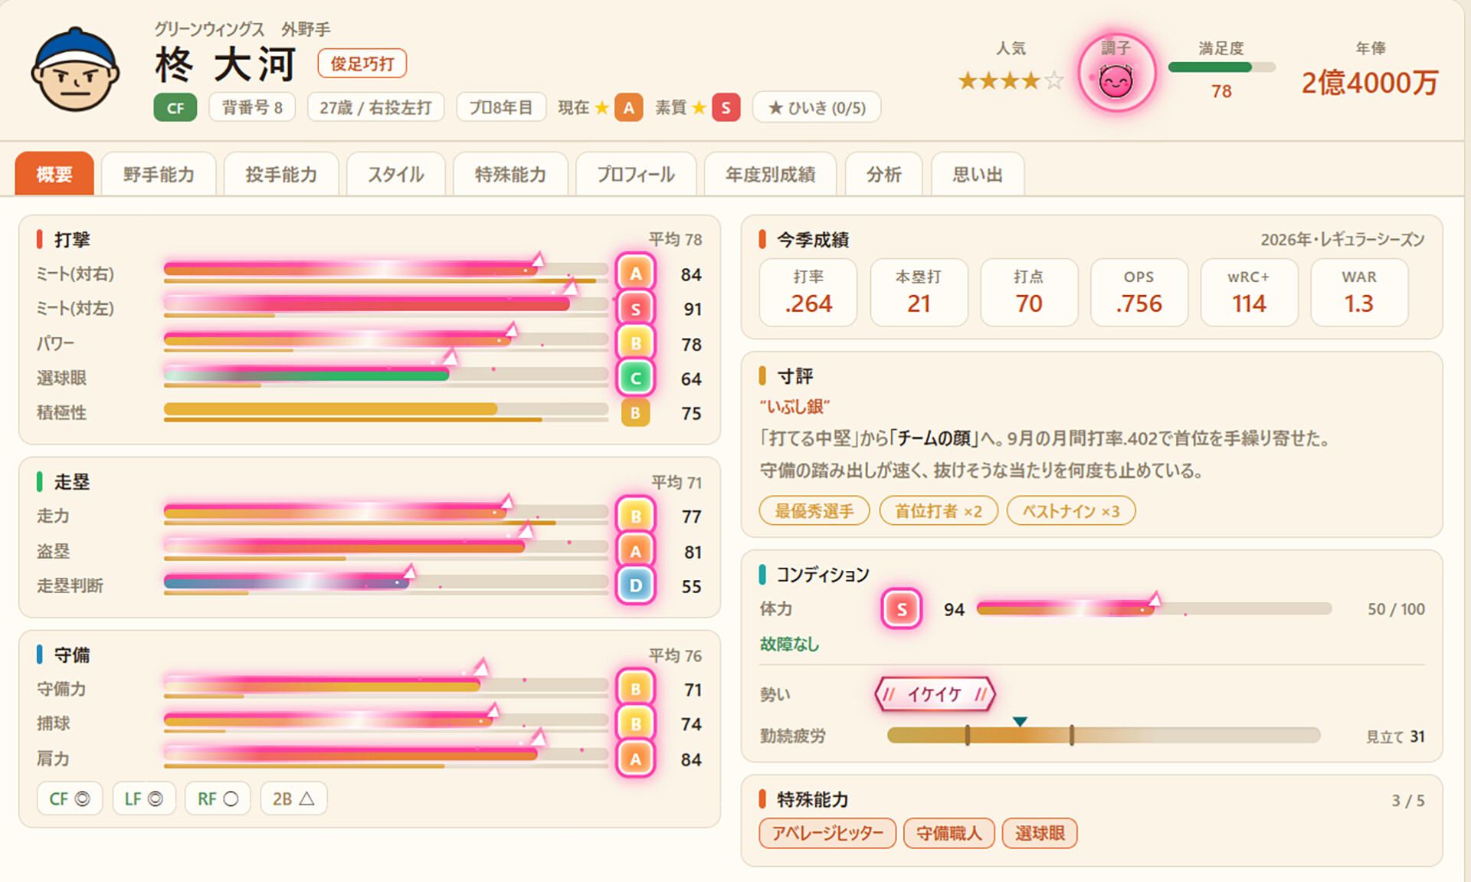Click the ミート(対右) A grade badge
1471x882 pixels.
635,274
